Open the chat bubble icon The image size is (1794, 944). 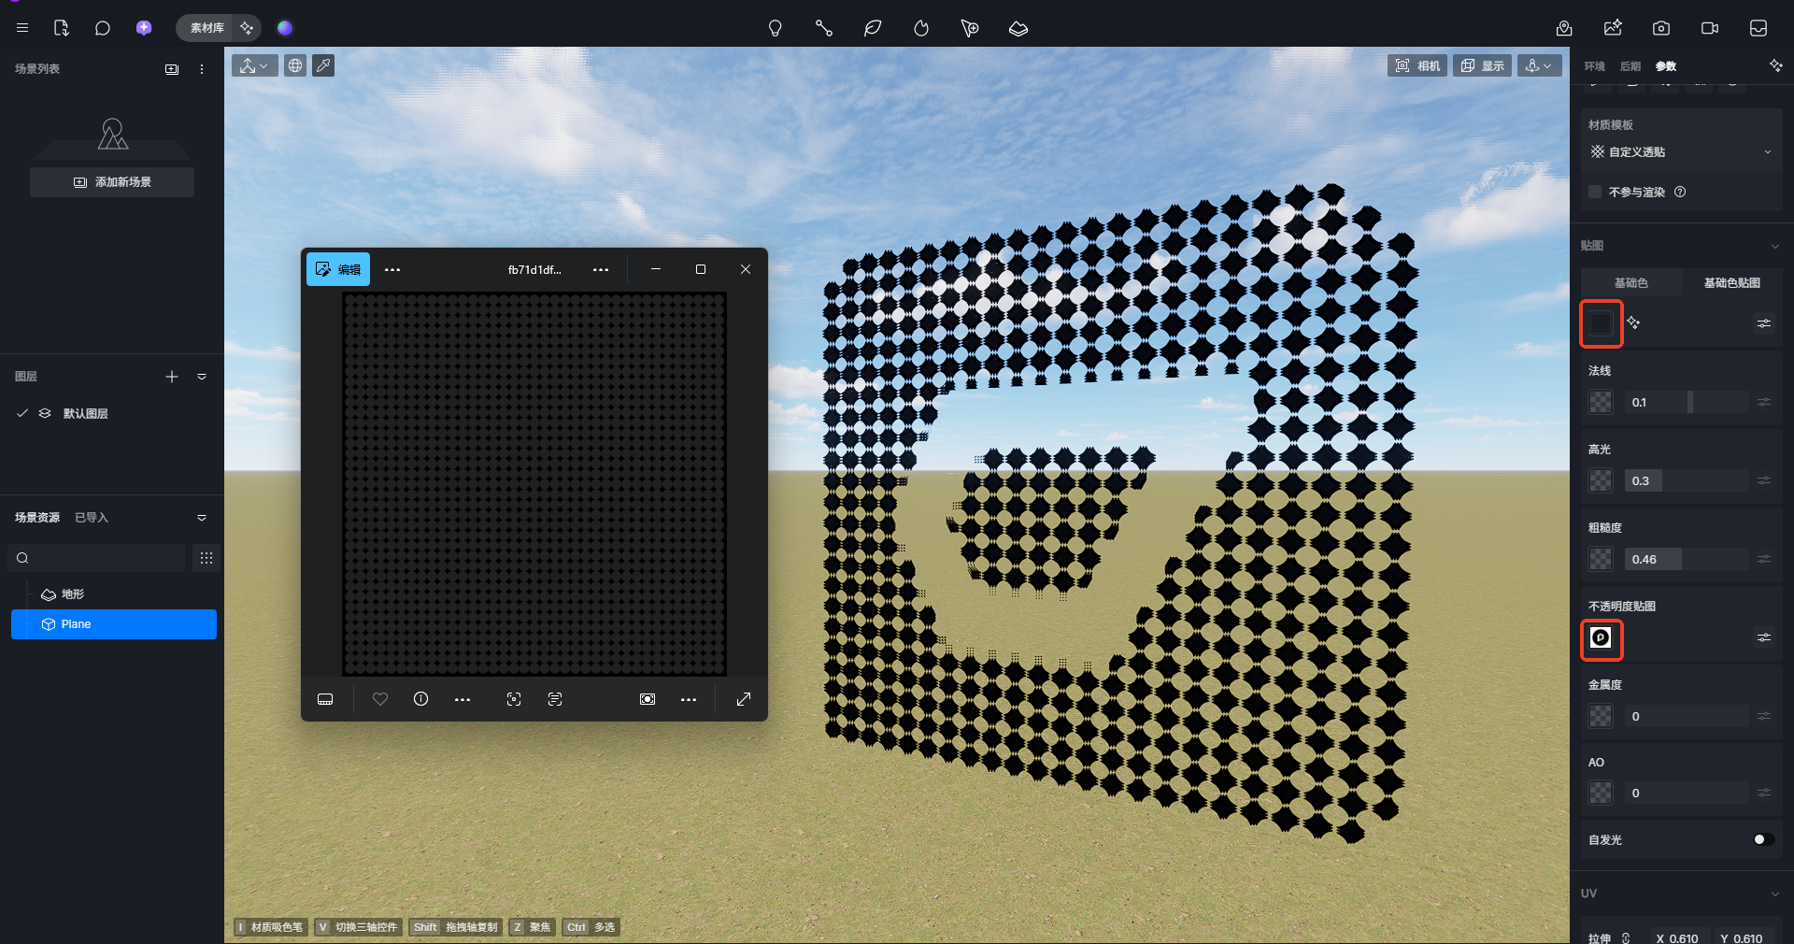(103, 28)
